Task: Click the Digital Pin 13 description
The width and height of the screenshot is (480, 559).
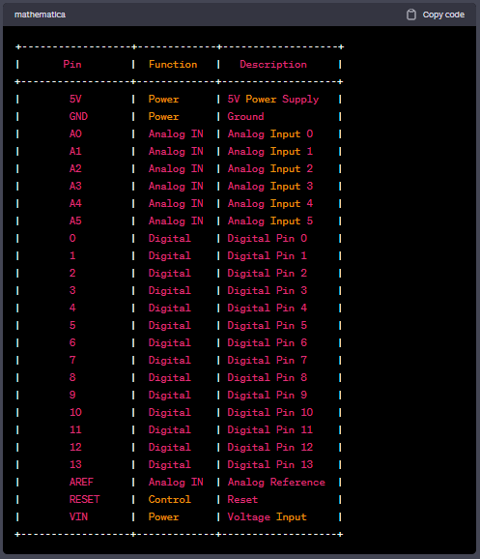Action: [x=270, y=464]
